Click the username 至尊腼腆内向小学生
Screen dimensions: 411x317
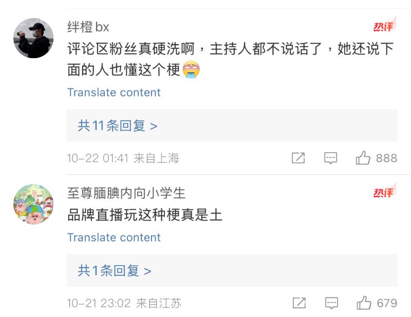pos(126,193)
